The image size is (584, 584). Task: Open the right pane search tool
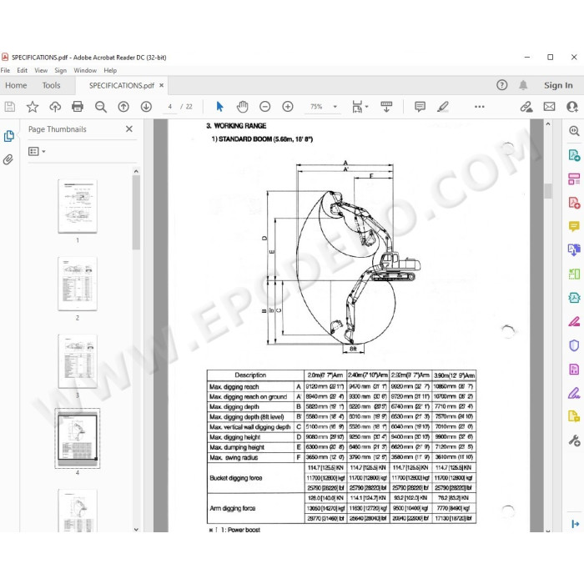574,131
